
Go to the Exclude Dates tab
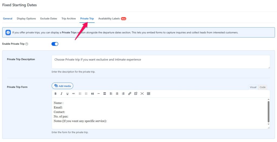pos(49,19)
